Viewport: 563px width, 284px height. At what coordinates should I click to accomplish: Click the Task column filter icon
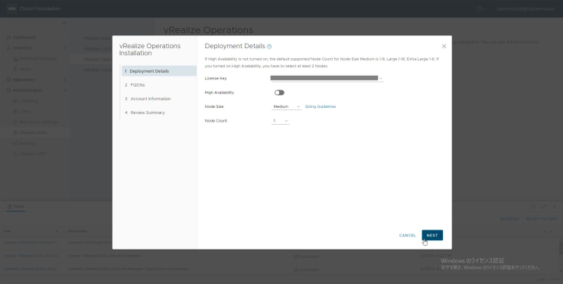point(57,231)
